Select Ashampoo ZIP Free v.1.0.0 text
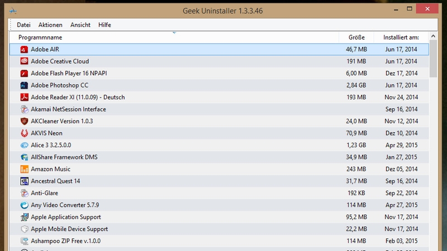Image resolution: width=447 pixels, height=251 pixels. click(65, 240)
